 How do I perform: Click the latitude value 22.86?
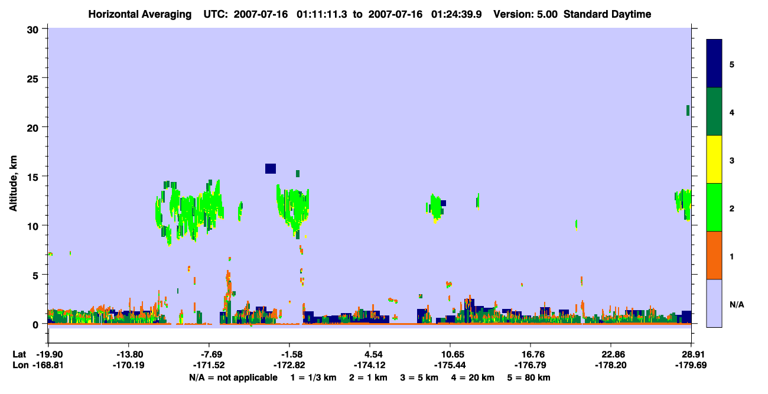point(611,354)
